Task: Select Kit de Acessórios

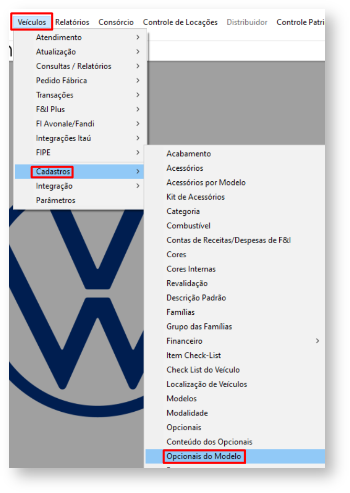Action: click(235, 197)
